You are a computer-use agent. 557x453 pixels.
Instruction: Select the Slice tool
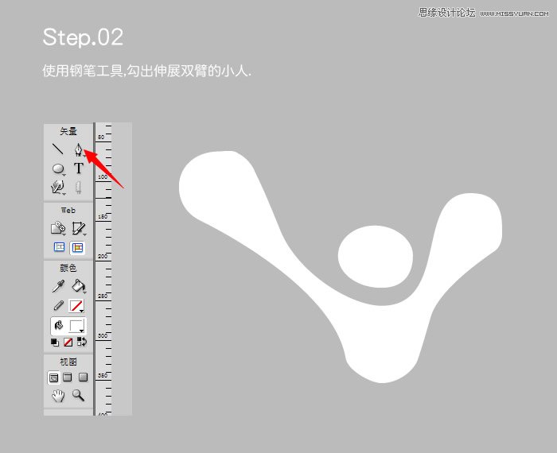point(78,228)
